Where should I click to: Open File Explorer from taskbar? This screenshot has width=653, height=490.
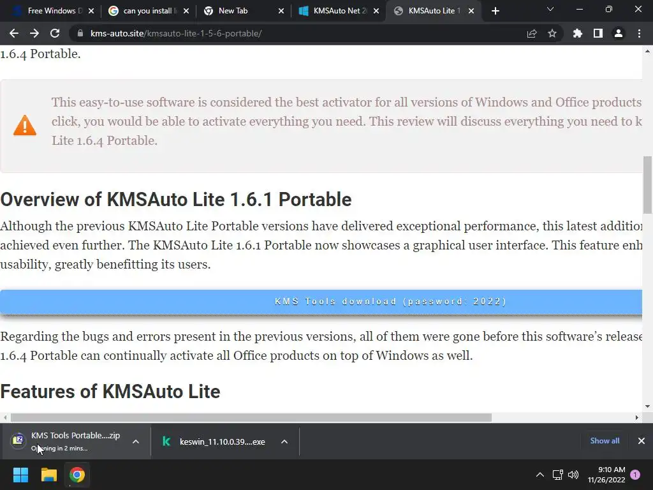pos(48,475)
